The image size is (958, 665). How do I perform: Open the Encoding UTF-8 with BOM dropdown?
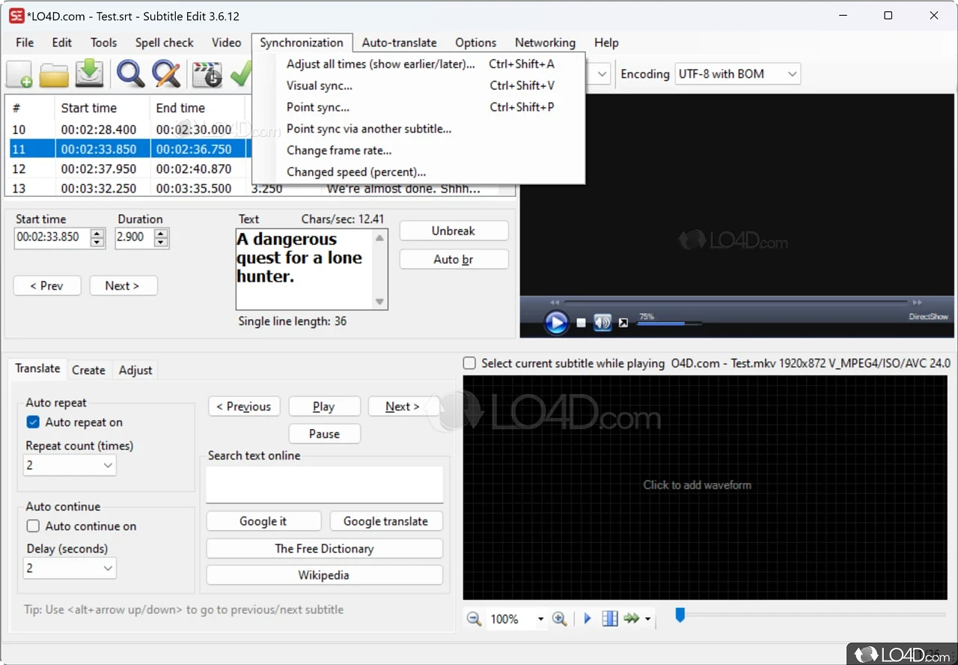pos(737,74)
